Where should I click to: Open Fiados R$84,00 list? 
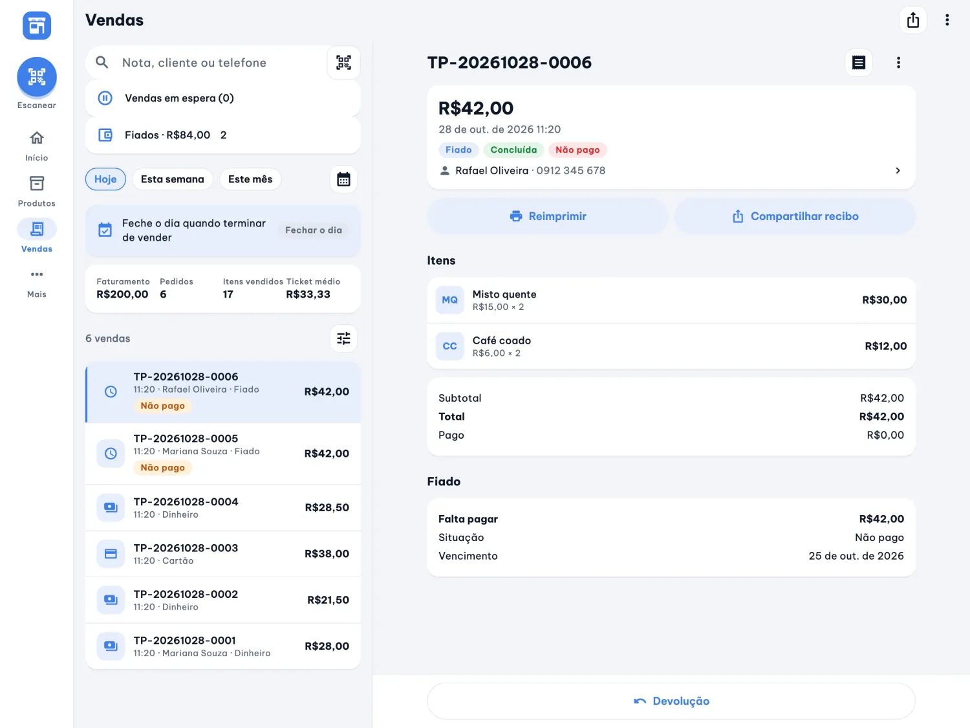(x=223, y=135)
